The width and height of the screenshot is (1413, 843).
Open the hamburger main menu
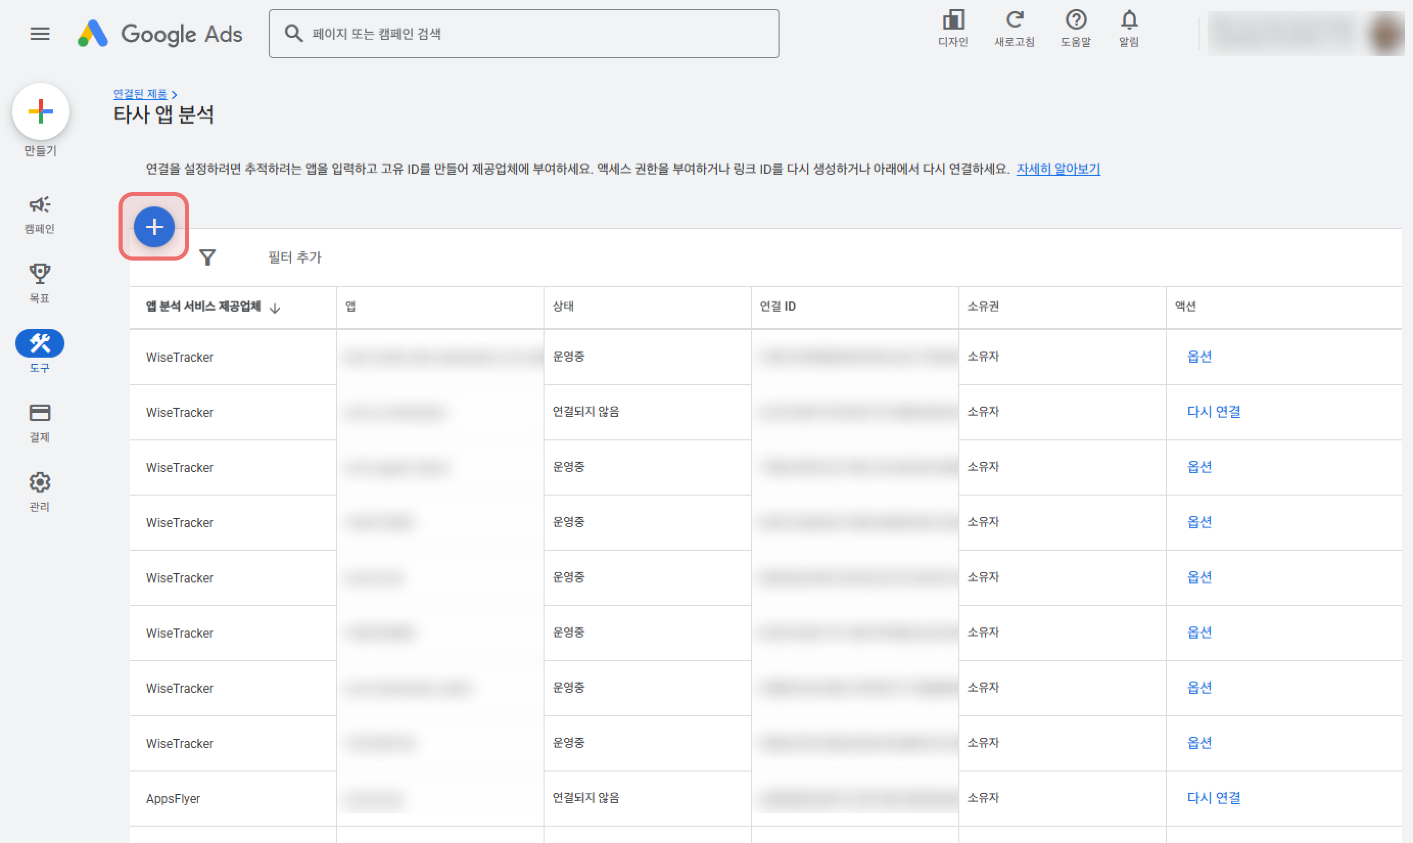[x=40, y=34]
